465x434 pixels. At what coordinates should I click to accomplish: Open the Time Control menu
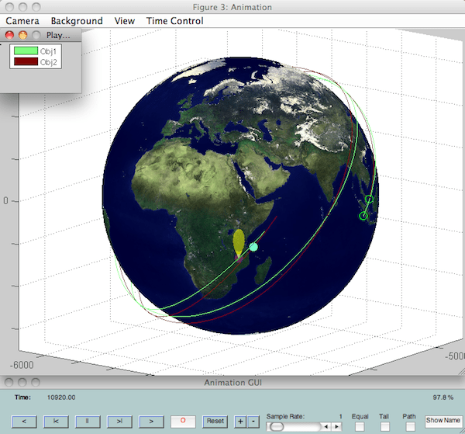pos(174,21)
